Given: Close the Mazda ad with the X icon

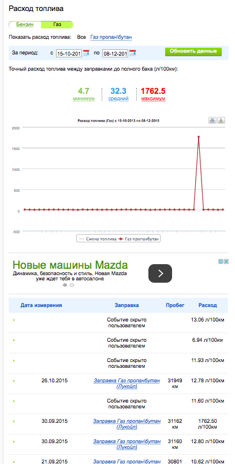Looking at the screenshot, I should (226, 261).
